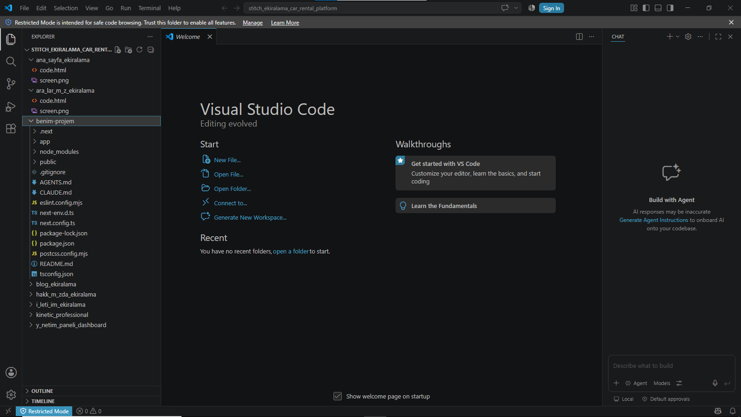
Task: Start voice chat with the microphone icon
Action: (715, 383)
